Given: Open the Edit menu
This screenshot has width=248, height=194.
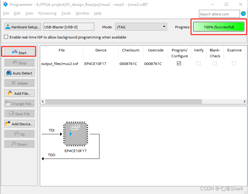Looking at the screenshot, I should [17, 13].
